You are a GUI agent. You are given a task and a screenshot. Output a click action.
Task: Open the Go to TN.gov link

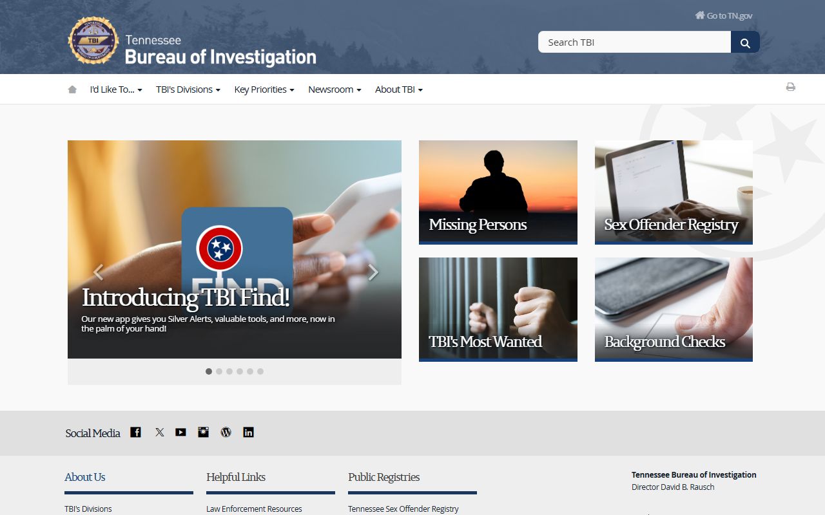(723, 15)
